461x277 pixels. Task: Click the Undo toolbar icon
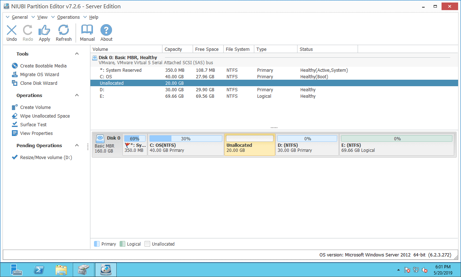click(x=12, y=33)
